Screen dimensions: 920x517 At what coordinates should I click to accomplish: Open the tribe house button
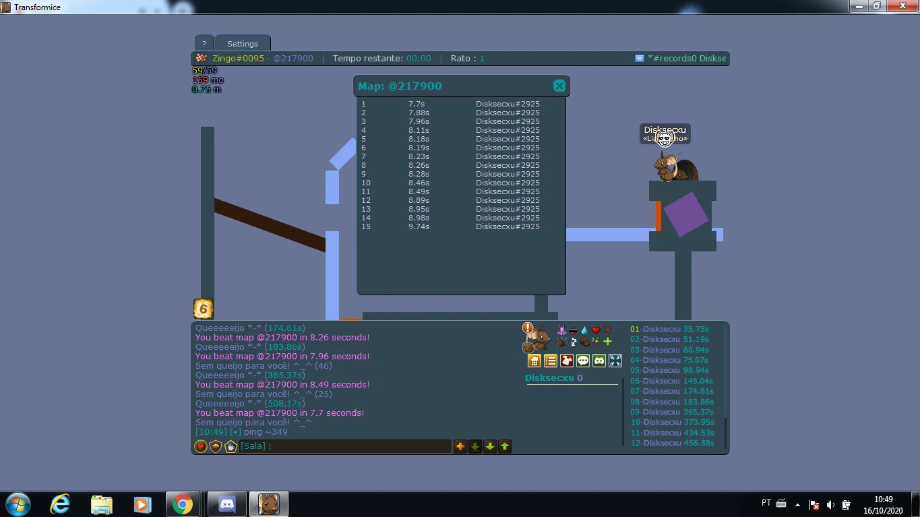click(x=534, y=361)
